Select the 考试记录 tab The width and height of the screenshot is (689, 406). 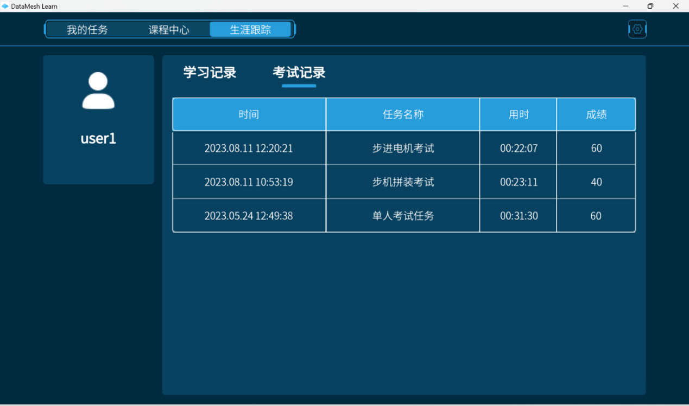pos(298,73)
